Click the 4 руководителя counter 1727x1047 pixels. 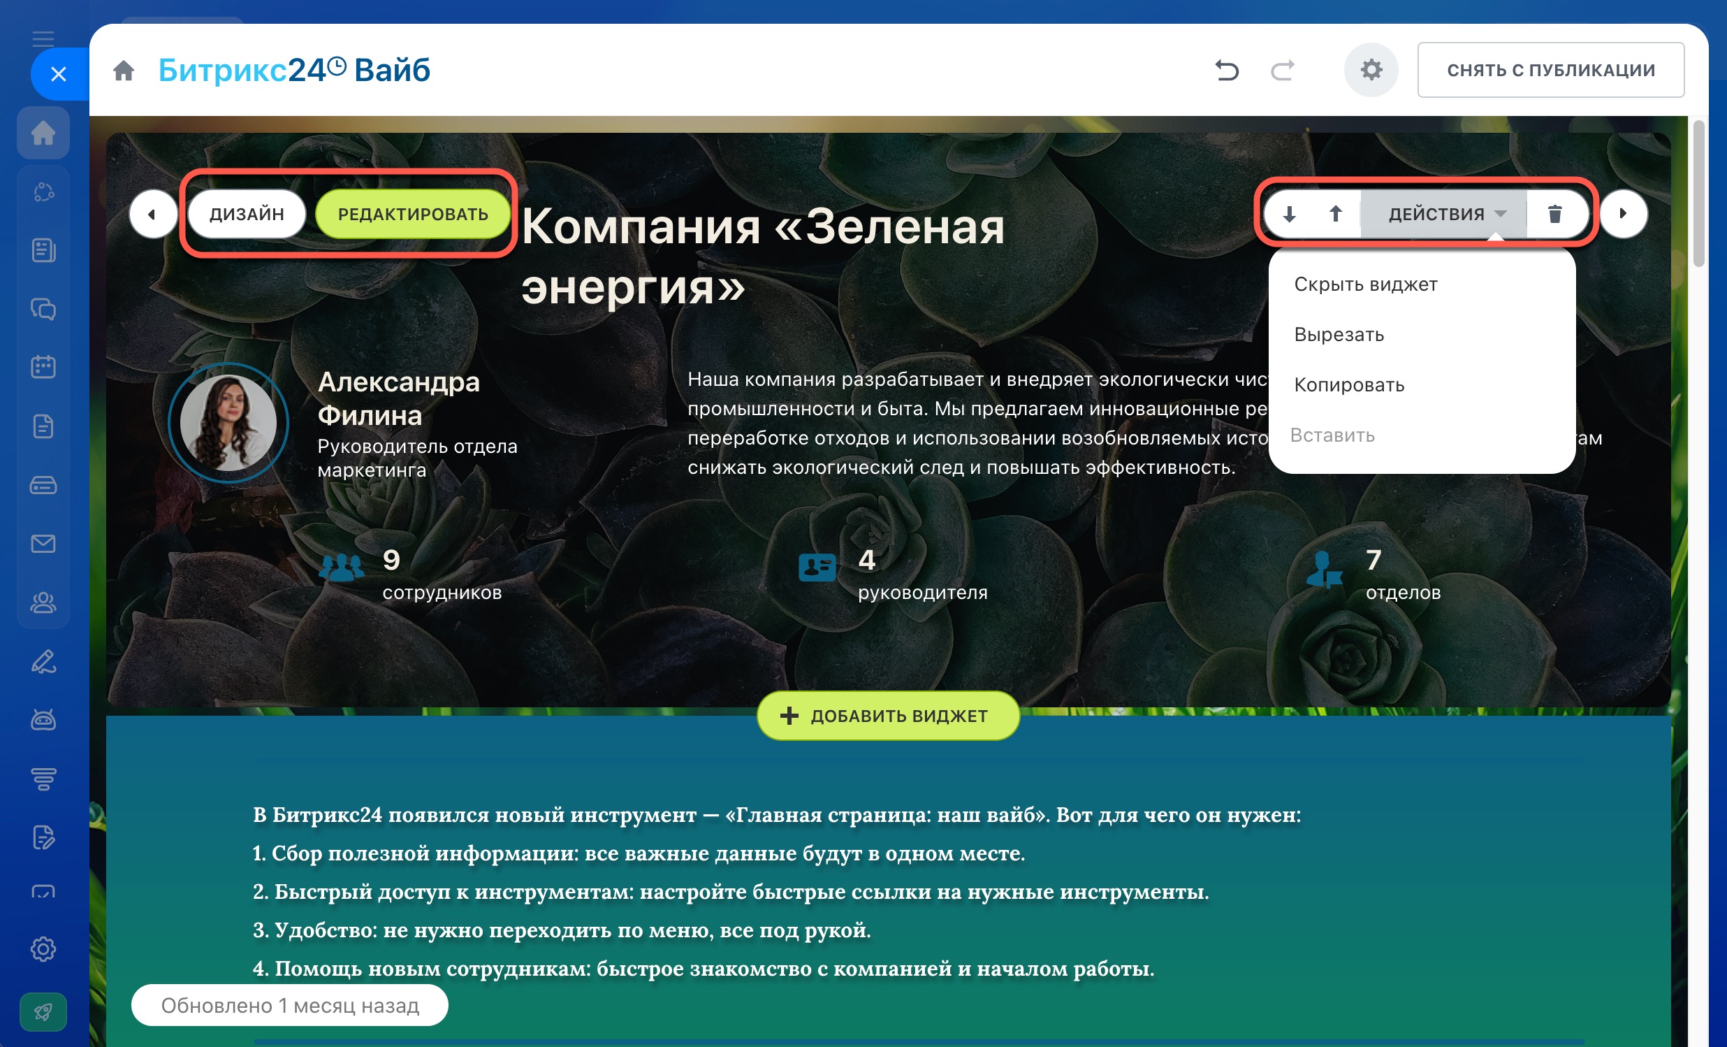coord(922,575)
